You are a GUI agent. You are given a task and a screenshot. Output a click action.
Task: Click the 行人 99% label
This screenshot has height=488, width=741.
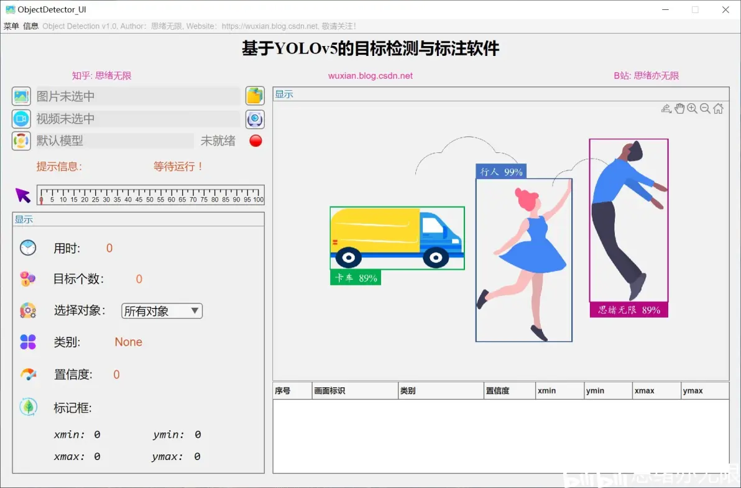tap(501, 172)
